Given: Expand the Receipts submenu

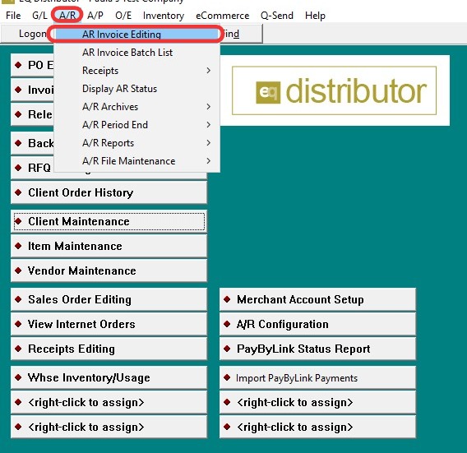Looking at the screenshot, I should coord(136,71).
